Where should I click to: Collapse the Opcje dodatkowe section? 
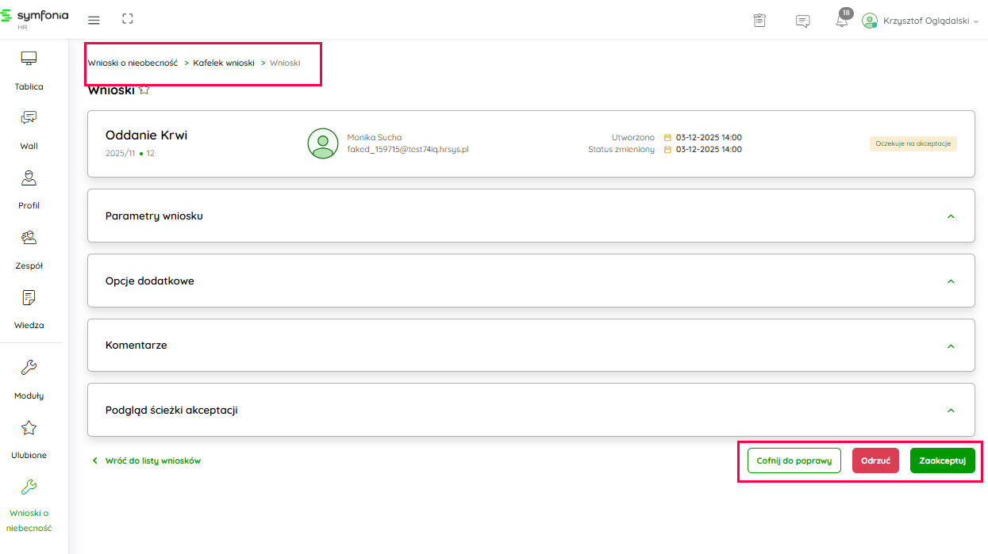point(951,281)
